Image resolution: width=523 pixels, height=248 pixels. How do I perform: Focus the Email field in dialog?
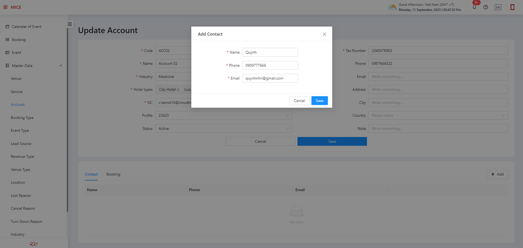(270, 78)
